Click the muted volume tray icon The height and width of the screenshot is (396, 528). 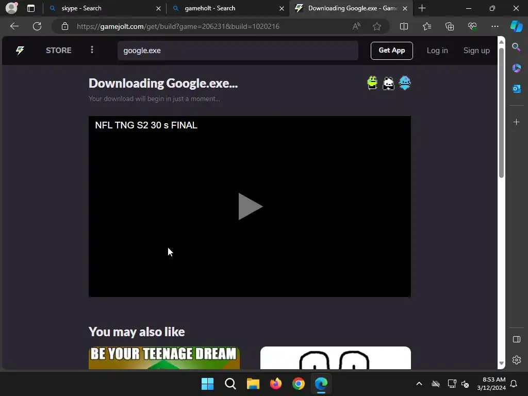tap(465, 384)
